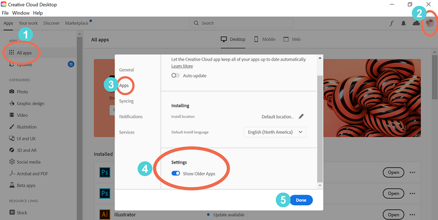Follow the Learn More link
This screenshot has width=438, height=220.
click(x=182, y=66)
